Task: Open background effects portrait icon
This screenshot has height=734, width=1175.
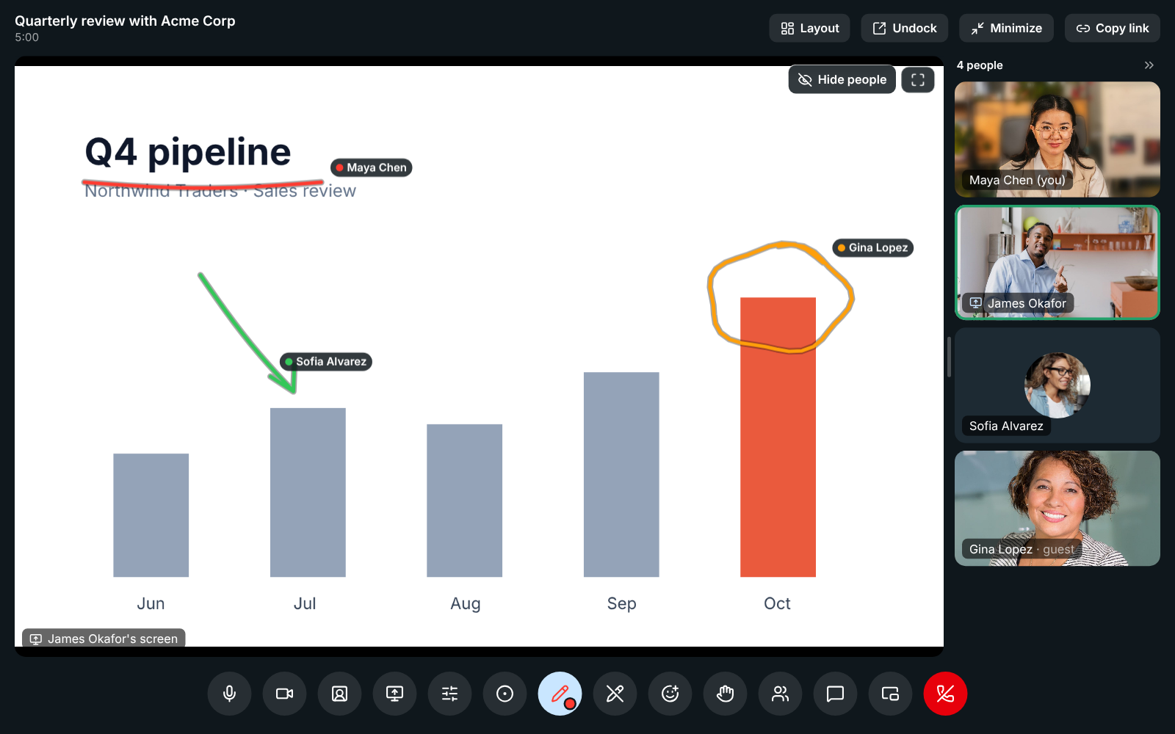Action: pos(339,694)
